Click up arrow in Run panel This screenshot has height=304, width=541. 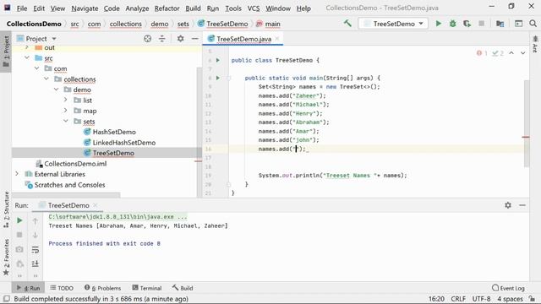click(x=35, y=220)
